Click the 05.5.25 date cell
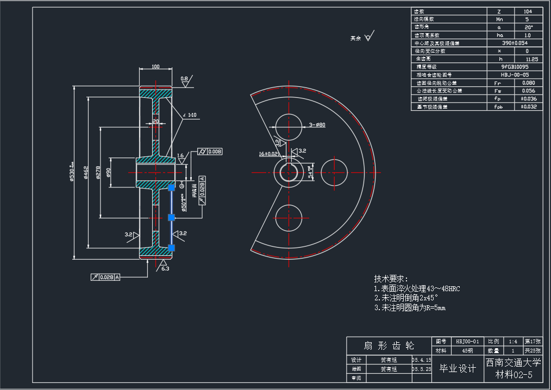The image size is (551, 390). click(422, 369)
